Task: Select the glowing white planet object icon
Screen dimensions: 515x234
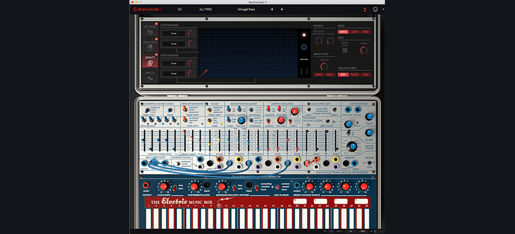Action: [x=304, y=34]
